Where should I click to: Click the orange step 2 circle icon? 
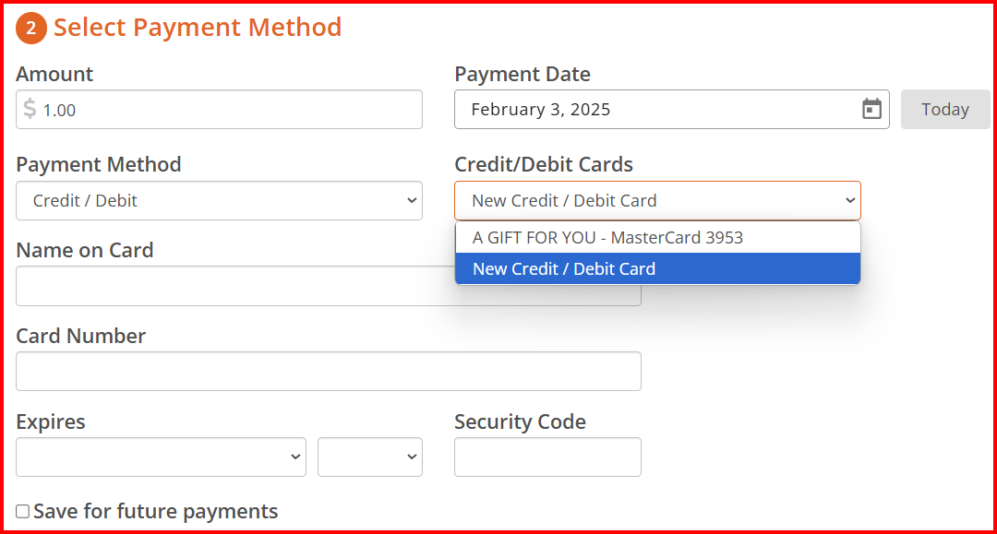31,28
